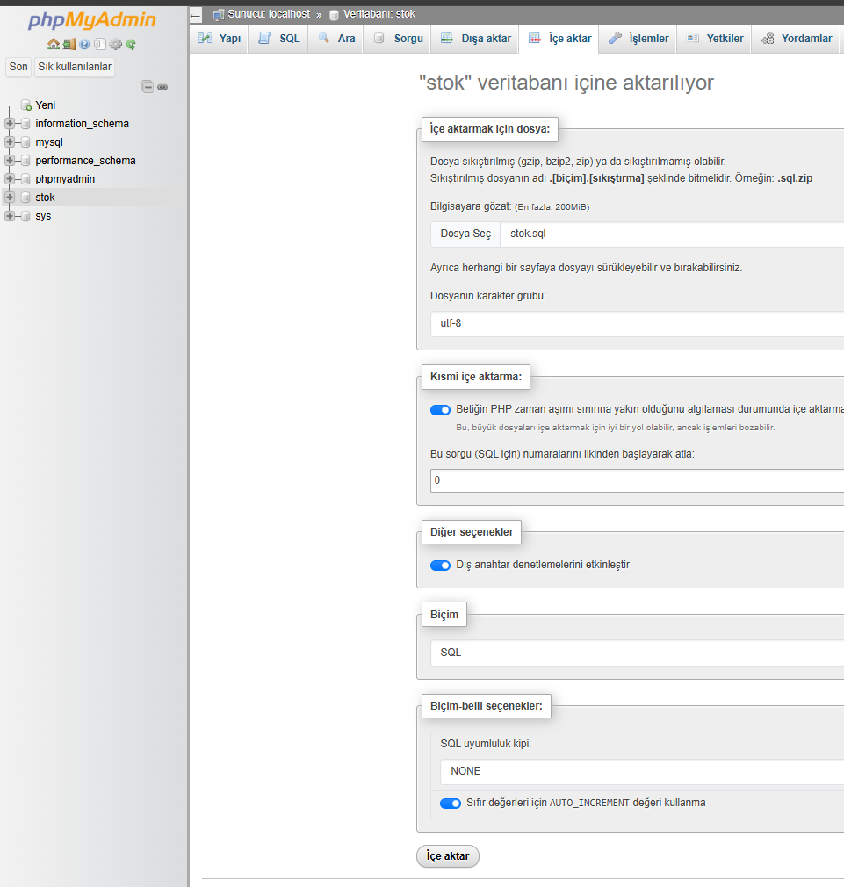Disable foreign key checks toggle
The image size is (844, 887).
coord(440,566)
